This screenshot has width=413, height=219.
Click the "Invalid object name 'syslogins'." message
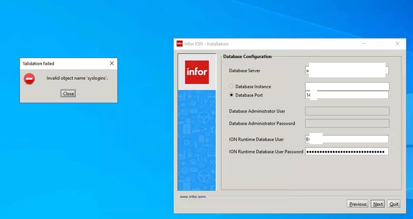tap(77, 78)
